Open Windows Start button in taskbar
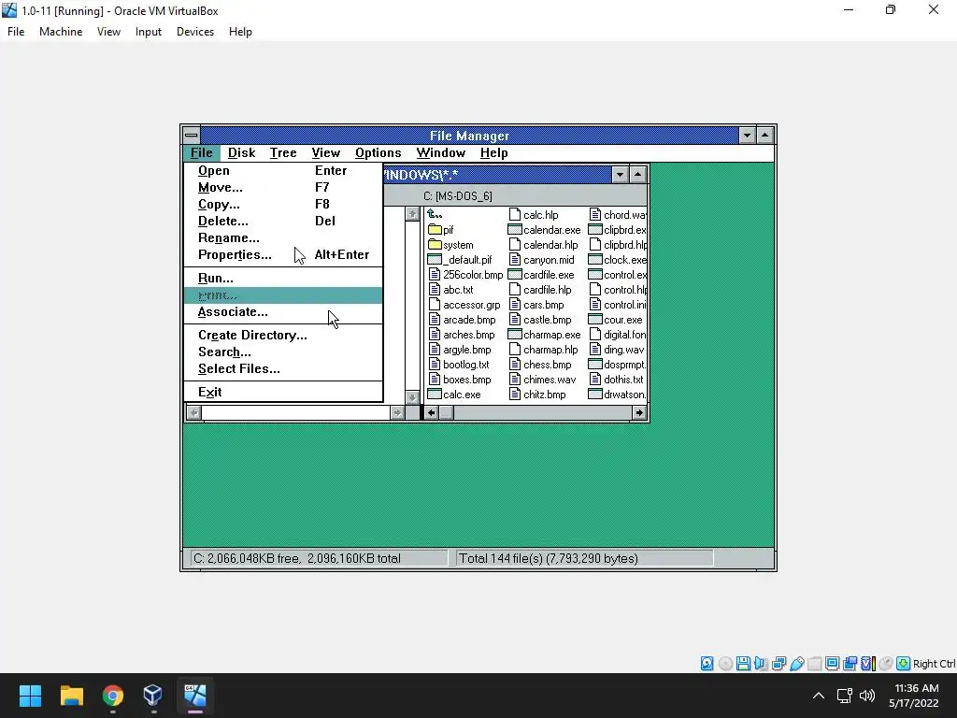 (30, 696)
